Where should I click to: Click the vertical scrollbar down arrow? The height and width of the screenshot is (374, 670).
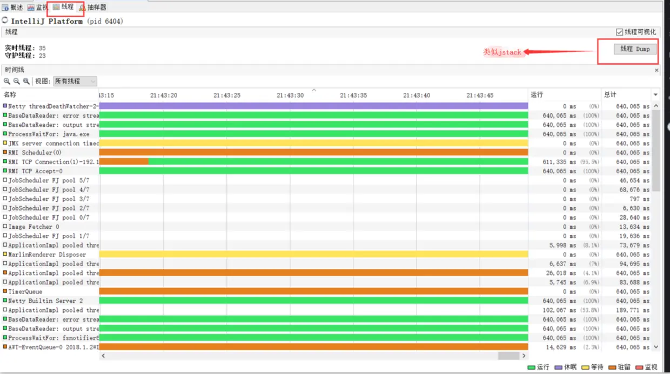(656, 347)
